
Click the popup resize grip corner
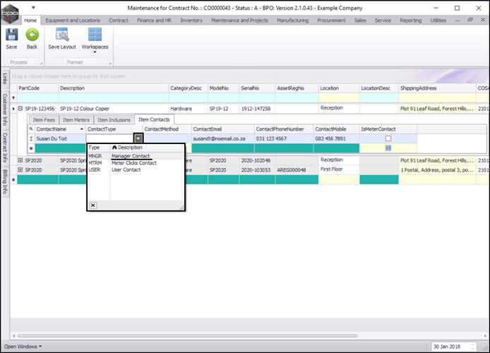[181, 206]
